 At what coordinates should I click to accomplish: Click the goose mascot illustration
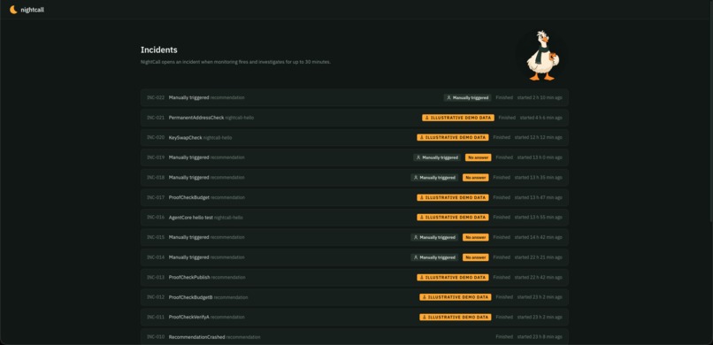click(x=543, y=56)
